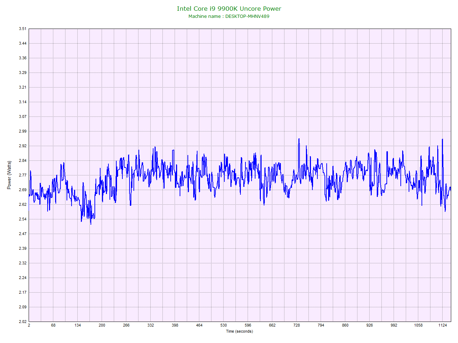Click the time axis label 200
Image resolution: width=458 pixels, height=343 pixels.
[102, 325]
